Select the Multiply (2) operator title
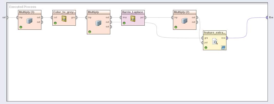Viewport: 274px width, 104px height. click(x=182, y=12)
